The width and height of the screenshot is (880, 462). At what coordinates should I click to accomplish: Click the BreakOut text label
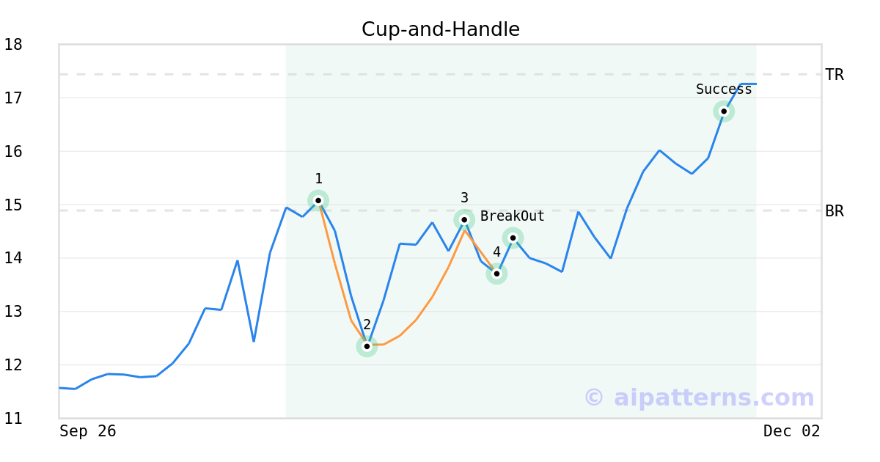point(513,216)
